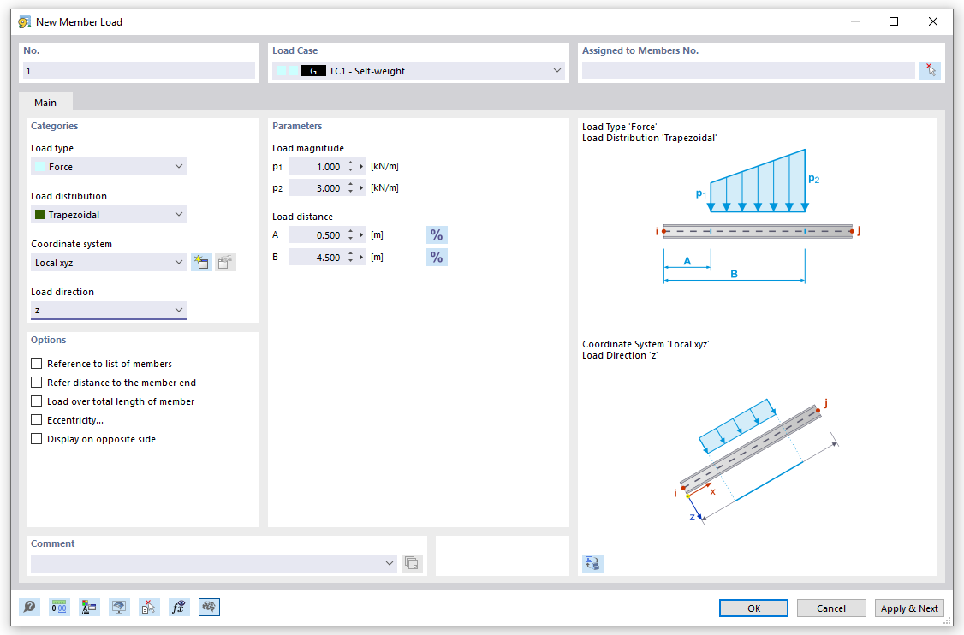Confirm with the OK button
Viewport: 964px width, 635px height.
point(753,608)
